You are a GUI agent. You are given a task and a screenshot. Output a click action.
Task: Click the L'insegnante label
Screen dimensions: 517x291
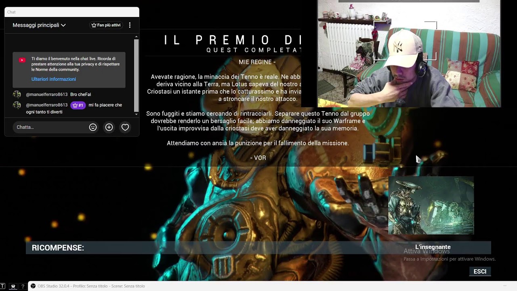[433, 247]
